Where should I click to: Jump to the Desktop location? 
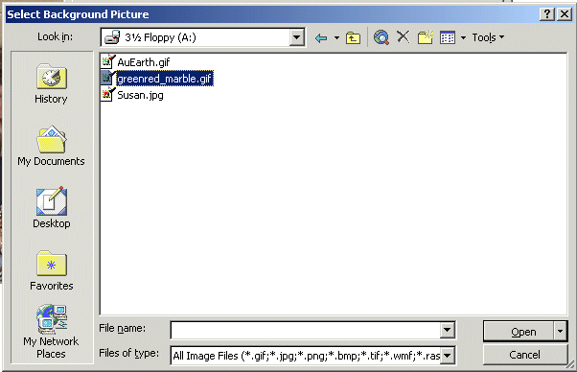tap(51, 208)
